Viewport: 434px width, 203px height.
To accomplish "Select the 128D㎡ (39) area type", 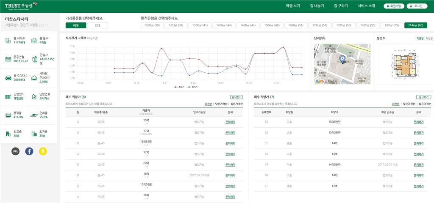I will pyautogui.click(x=152, y=25).
